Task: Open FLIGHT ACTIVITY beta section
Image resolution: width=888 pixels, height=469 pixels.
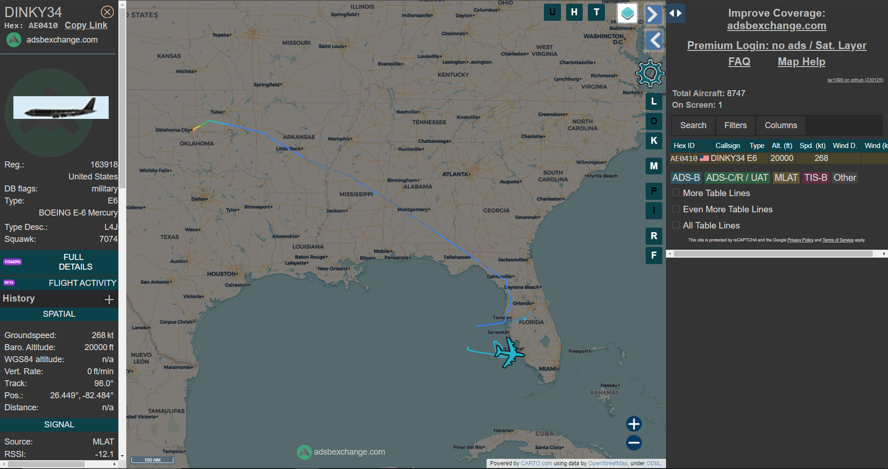Action: point(59,283)
